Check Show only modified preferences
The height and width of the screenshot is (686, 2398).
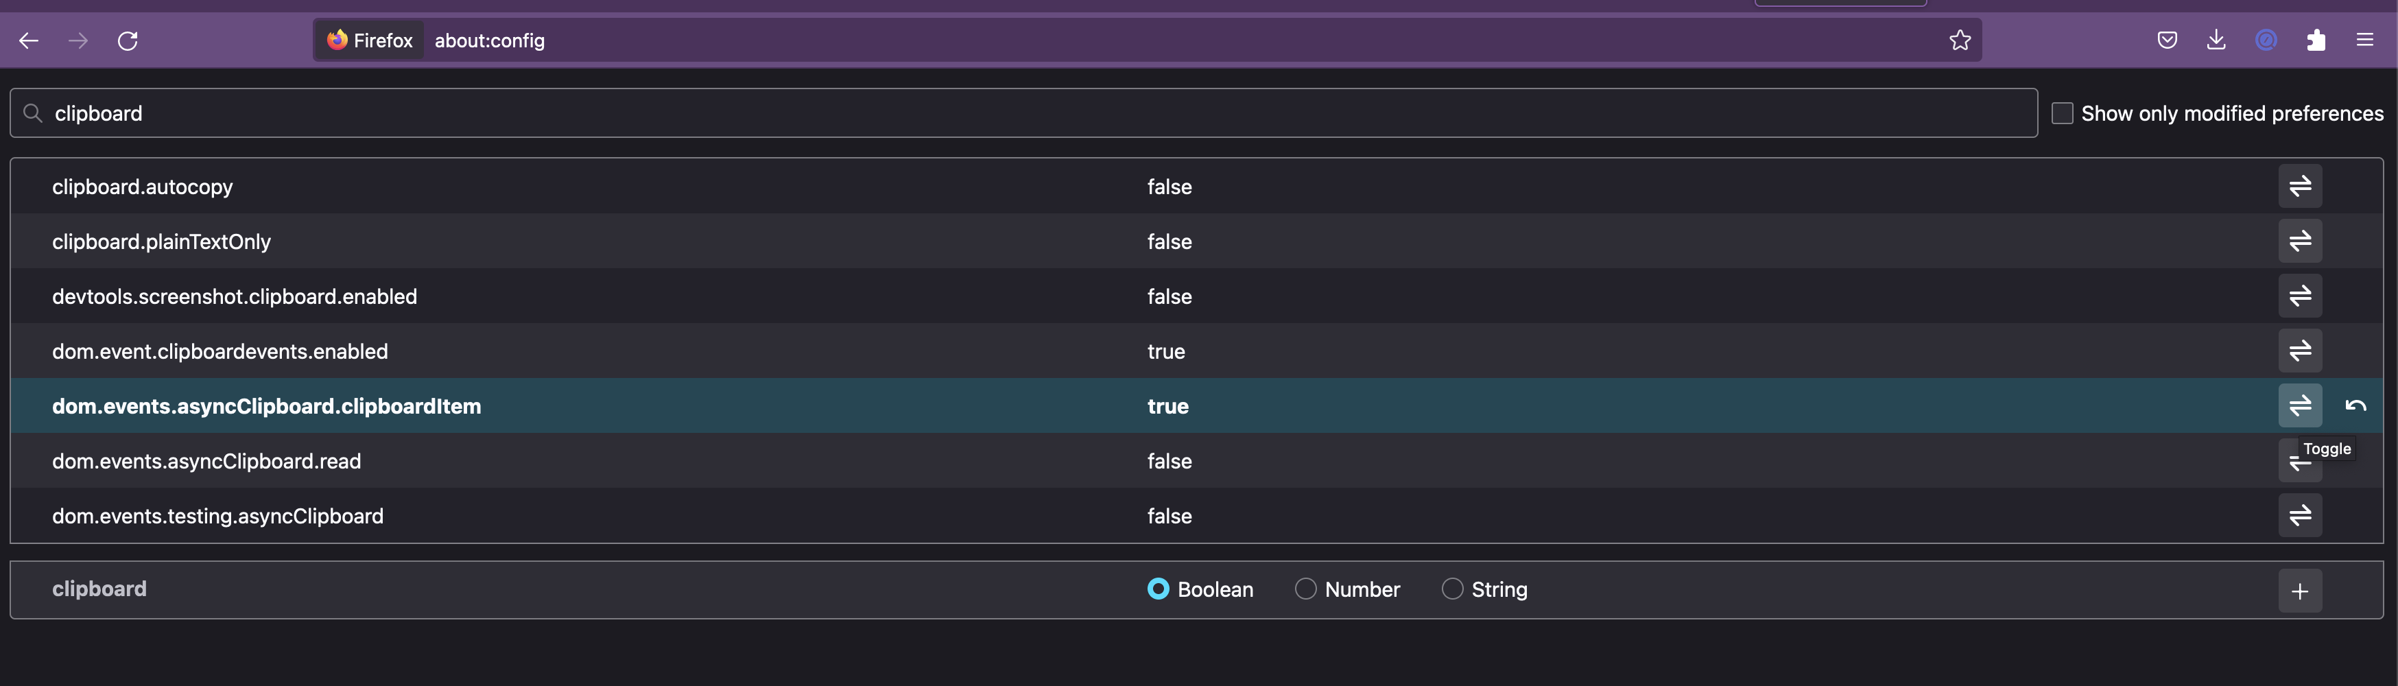pyautogui.click(x=2063, y=114)
